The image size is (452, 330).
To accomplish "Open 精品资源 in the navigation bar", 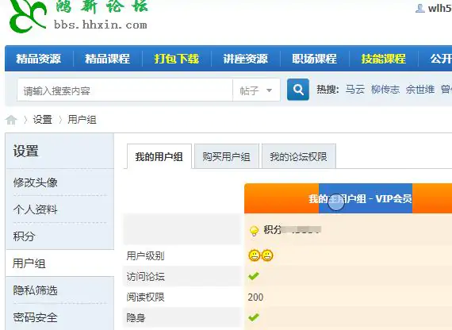I will (x=39, y=59).
